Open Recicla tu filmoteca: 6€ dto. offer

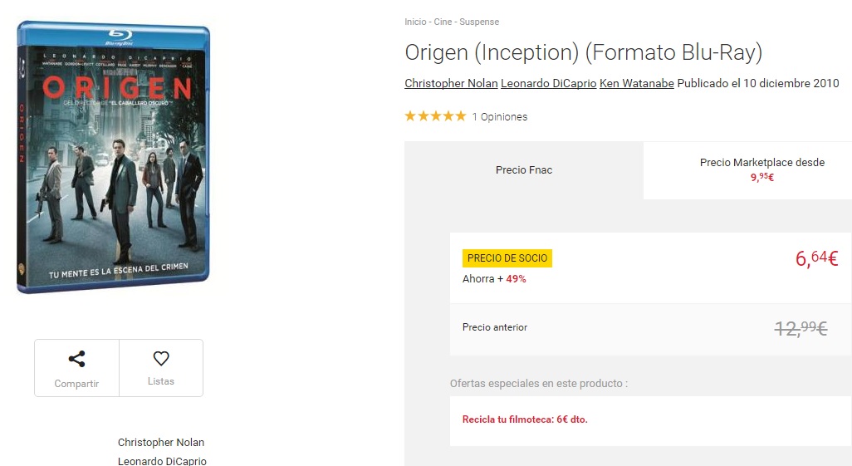pyautogui.click(x=525, y=419)
